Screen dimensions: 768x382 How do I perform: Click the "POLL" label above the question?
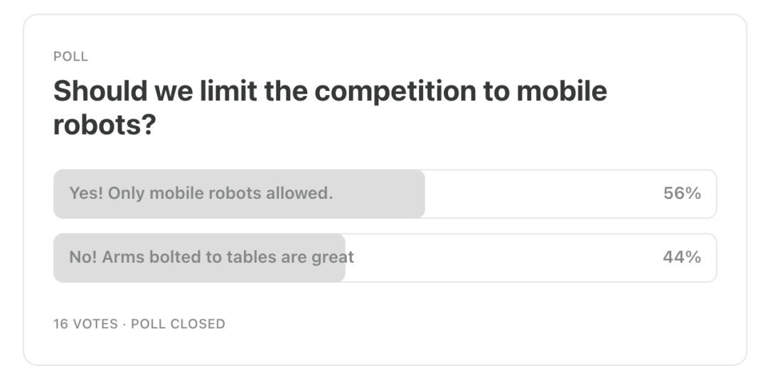click(70, 57)
